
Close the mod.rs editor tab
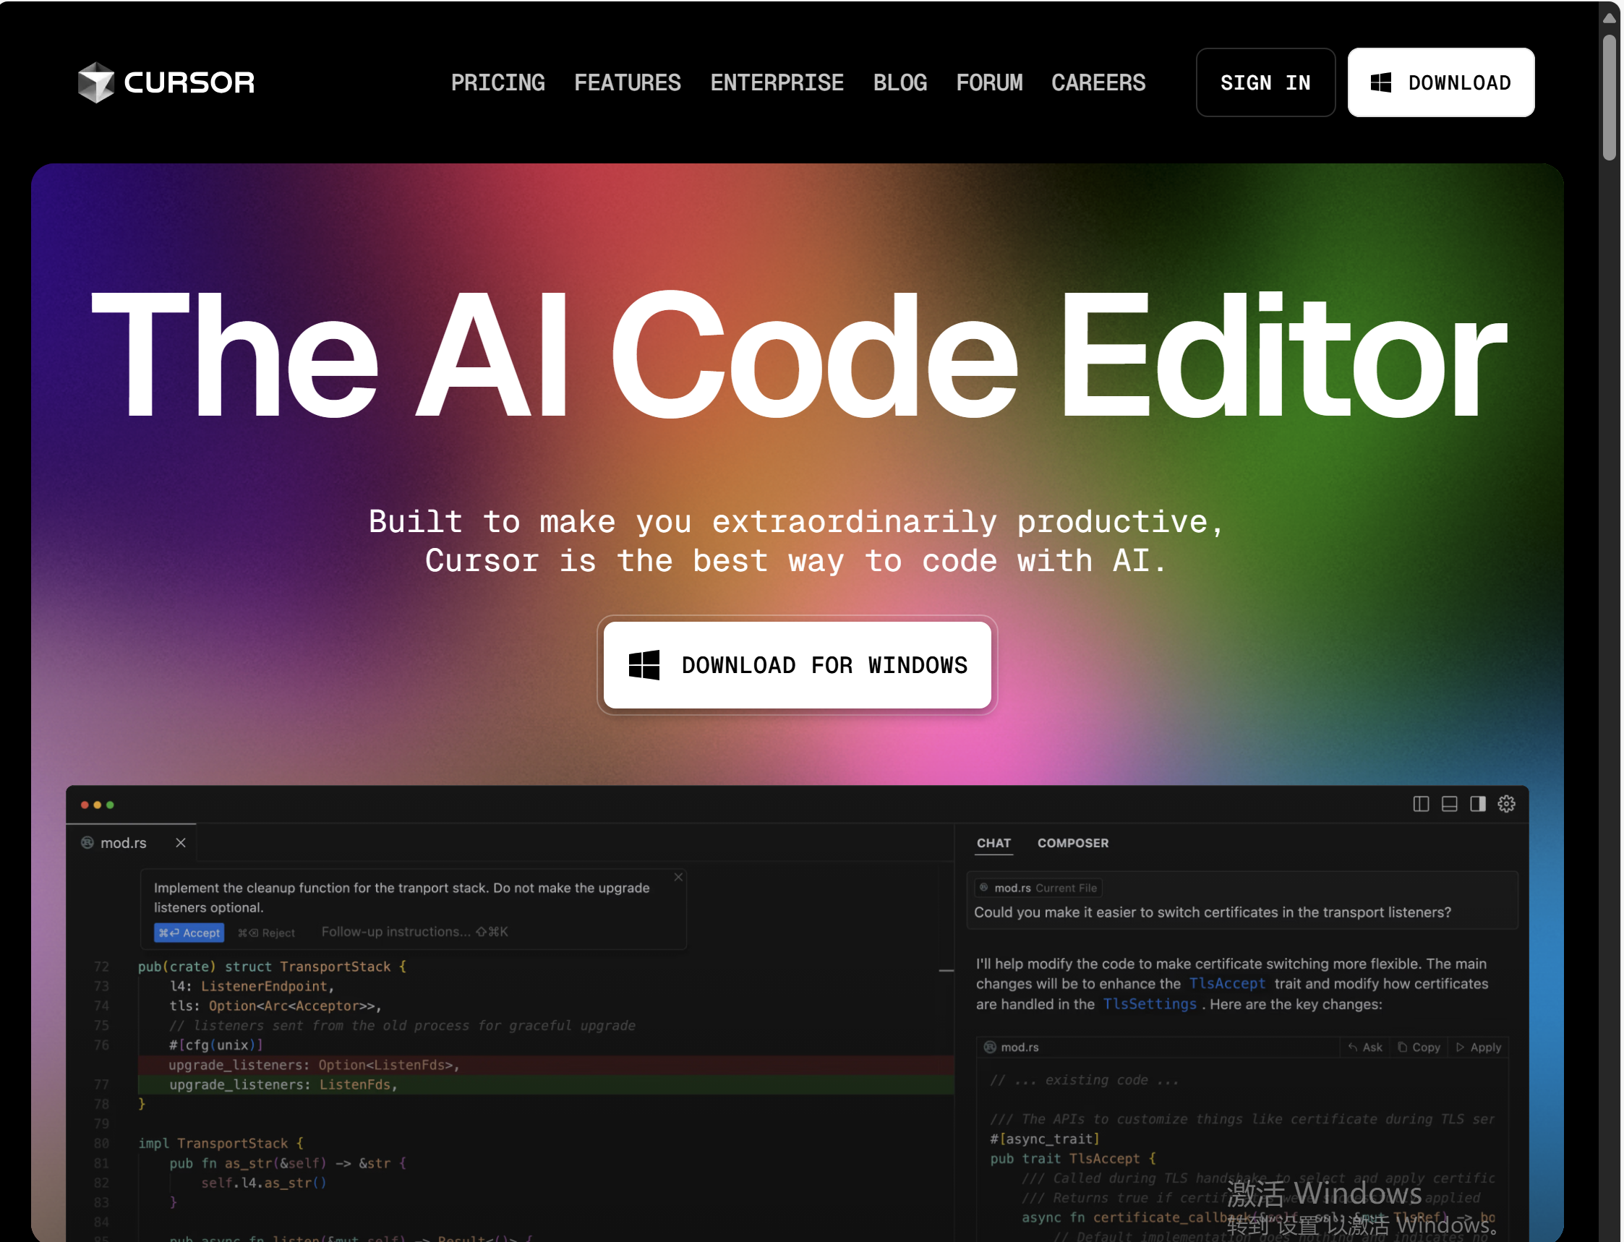(181, 843)
